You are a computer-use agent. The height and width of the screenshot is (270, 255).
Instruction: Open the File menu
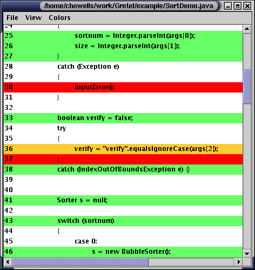pos(12,18)
